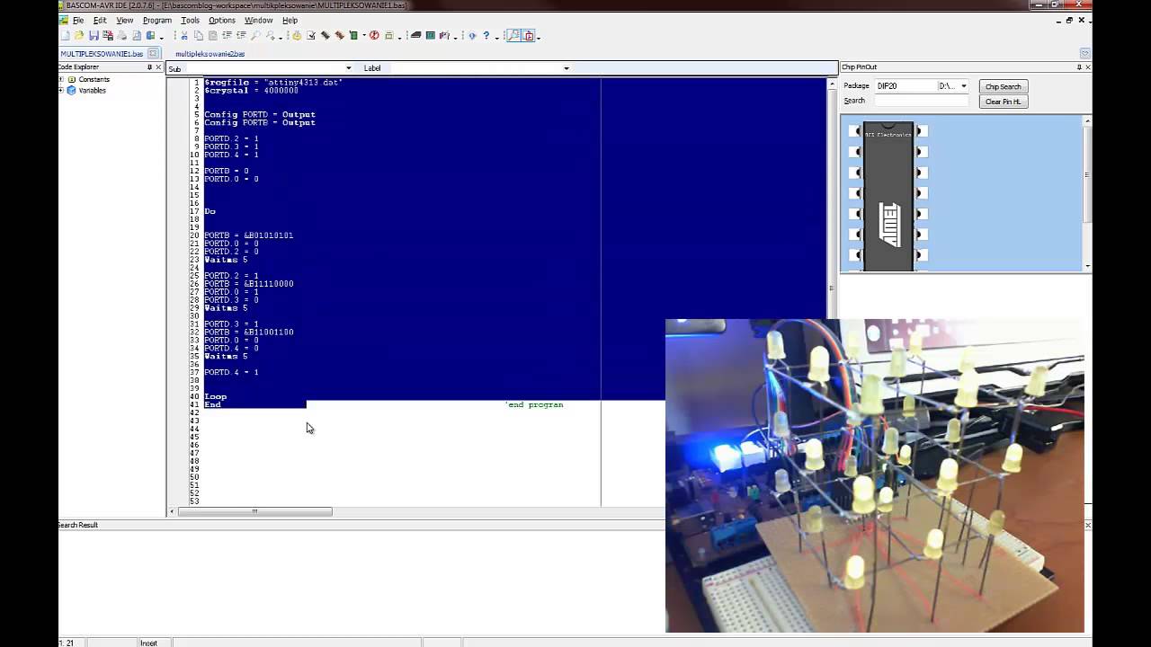Viewport: 1151px width, 647px height.
Task: Click the question mark help icon
Action: [x=486, y=36]
